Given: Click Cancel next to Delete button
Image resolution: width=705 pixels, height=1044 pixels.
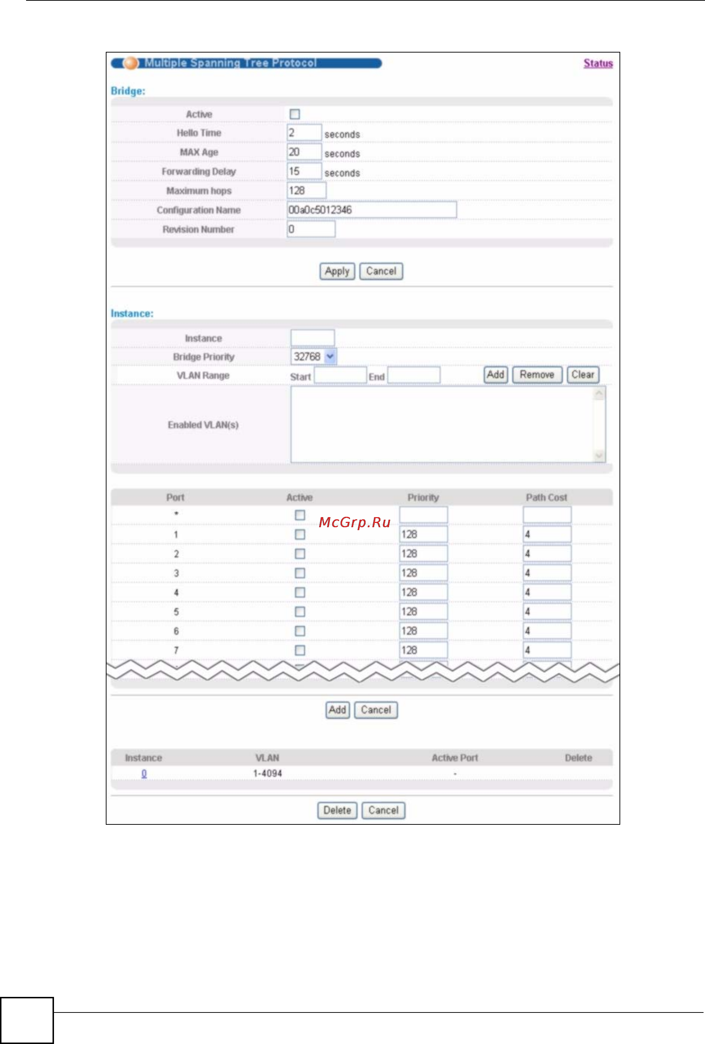Looking at the screenshot, I should (384, 810).
